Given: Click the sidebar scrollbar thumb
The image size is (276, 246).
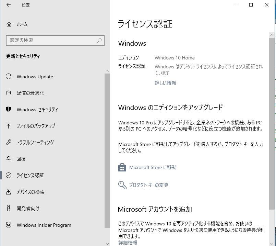Looking at the screenshot, I should [x=107, y=151].
